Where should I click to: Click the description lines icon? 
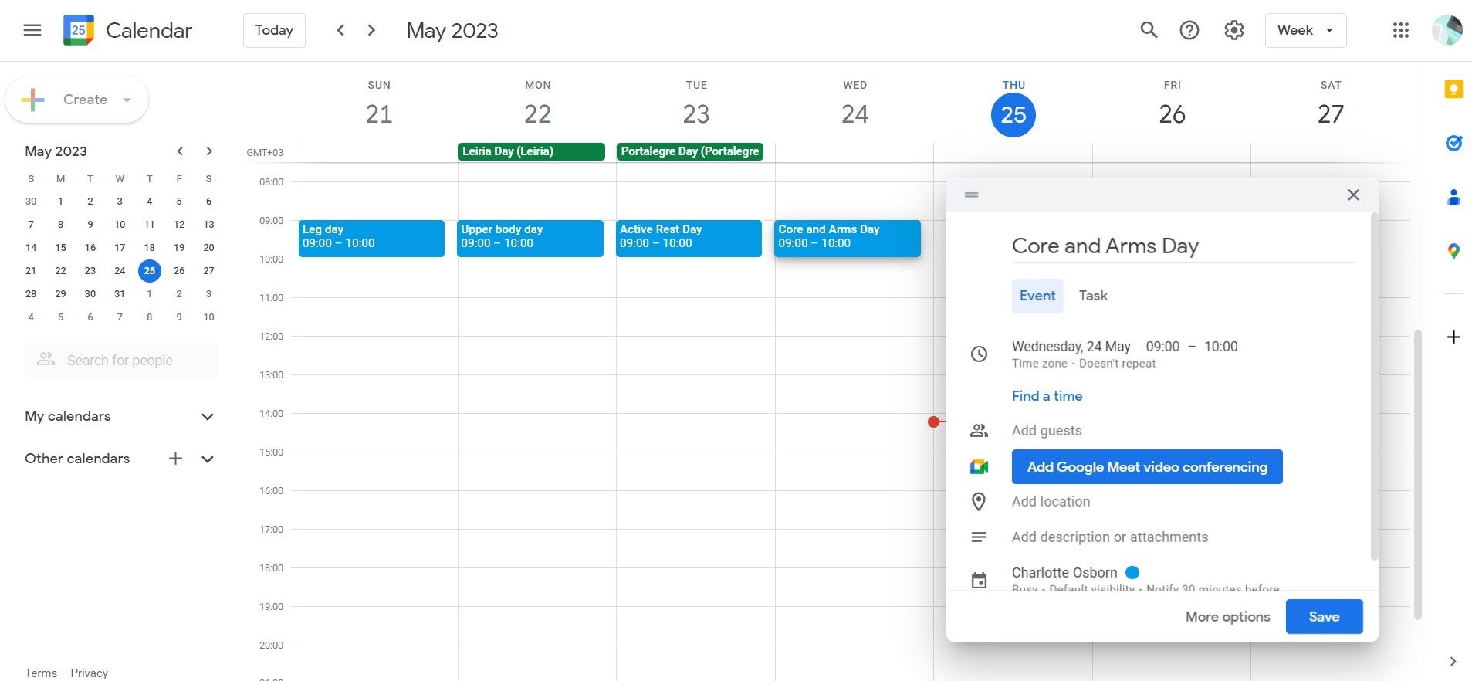[979, 537]
